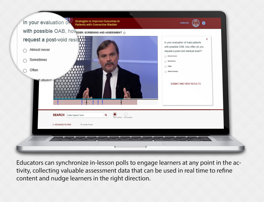
Task: Click the info icon beside Screening and Assessment
Action: 124,33
